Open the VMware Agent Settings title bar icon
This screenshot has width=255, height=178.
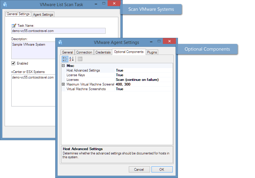(x=60, y=42)
